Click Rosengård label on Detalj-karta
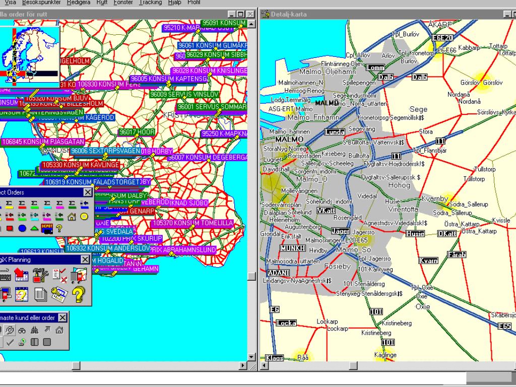The height and width of the screenshot is (387, 516). (348, 218)
